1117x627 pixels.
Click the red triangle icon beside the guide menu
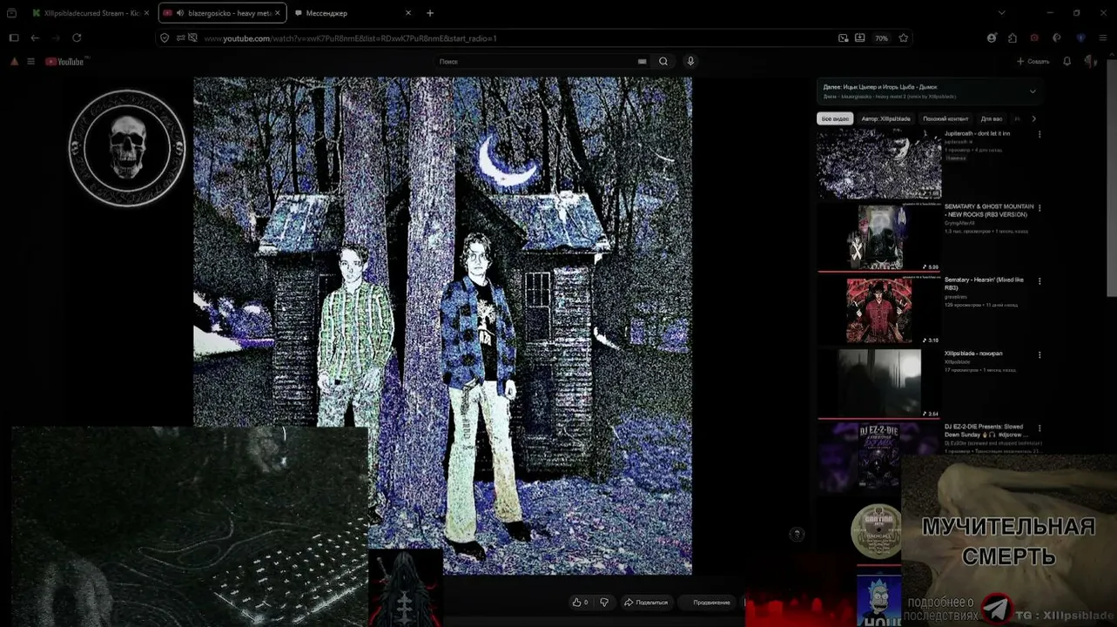point(14,62)
